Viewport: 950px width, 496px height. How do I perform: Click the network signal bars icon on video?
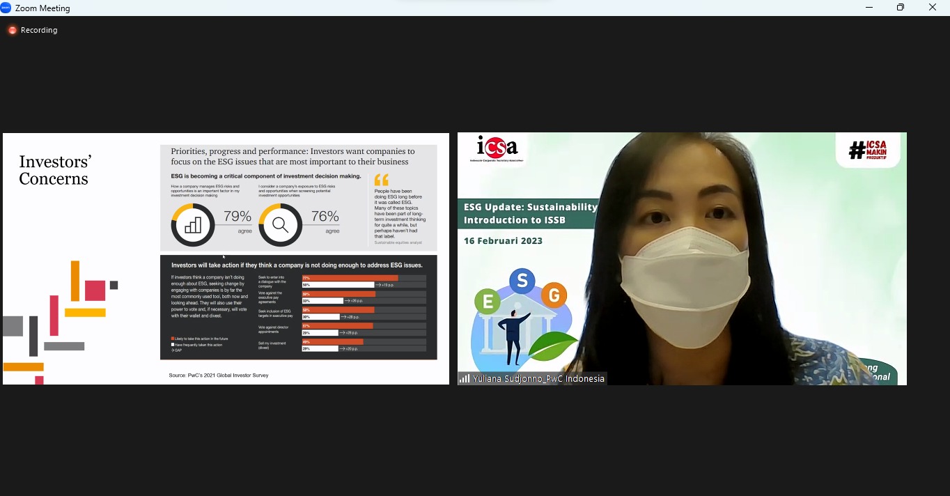pos(464,379)
